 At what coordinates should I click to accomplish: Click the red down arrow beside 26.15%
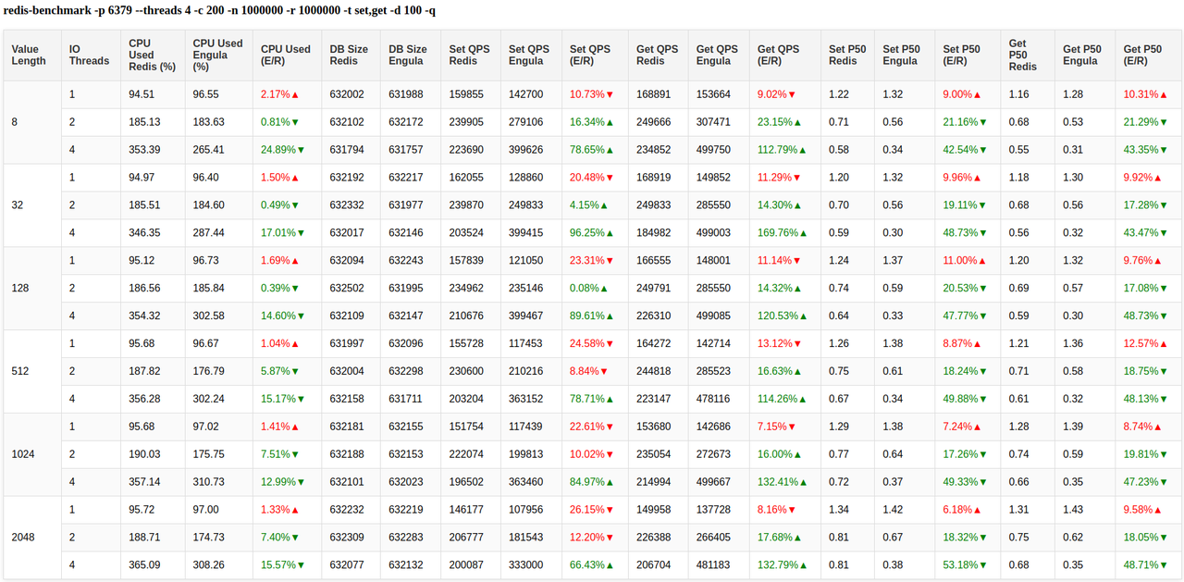click(610, 510)
